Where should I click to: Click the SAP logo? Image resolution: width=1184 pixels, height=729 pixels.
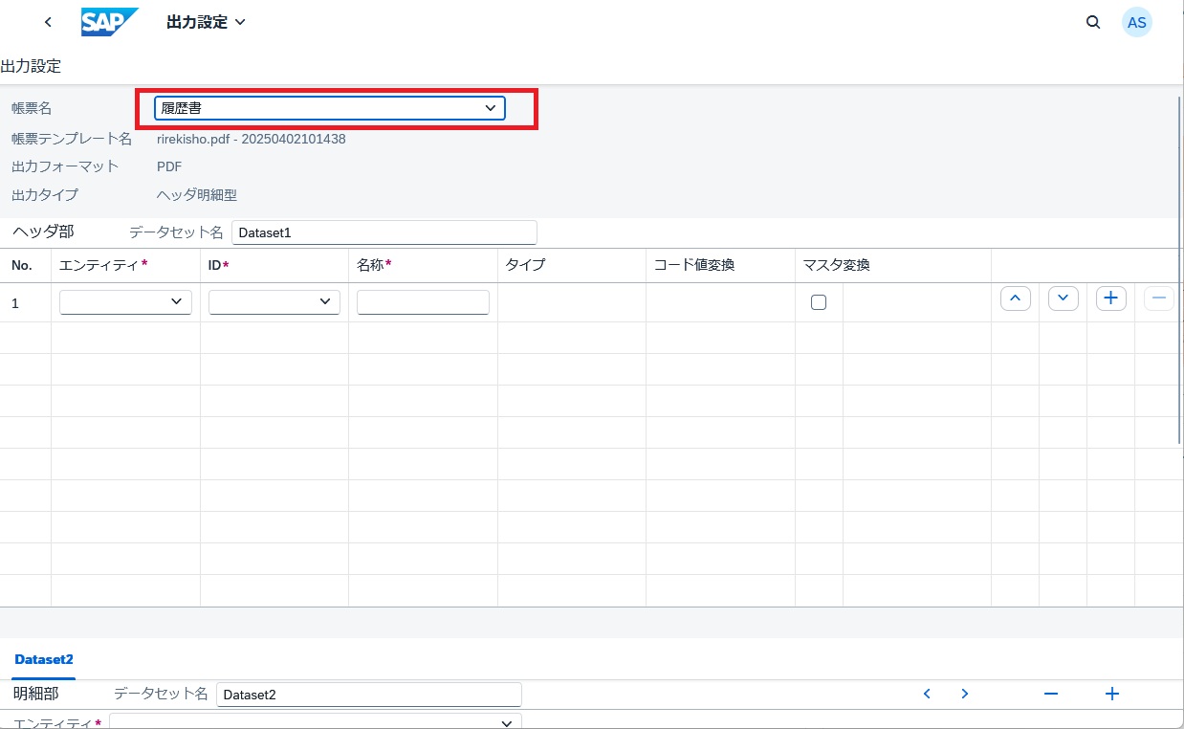(110, 22)
